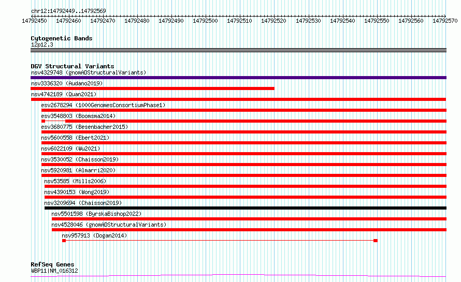Viewport: 461px width, 282px height.
Task: Click ruler coordinate 14792520
Action: click(x=273, y=21)
